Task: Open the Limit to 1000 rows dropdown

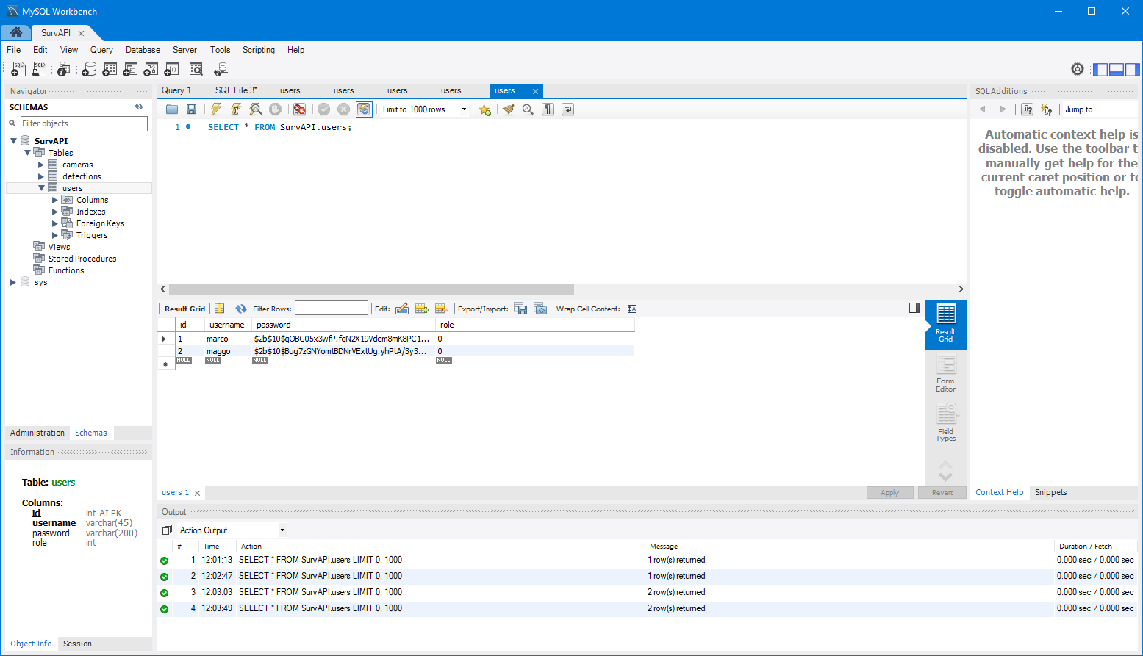Action: 464,109
